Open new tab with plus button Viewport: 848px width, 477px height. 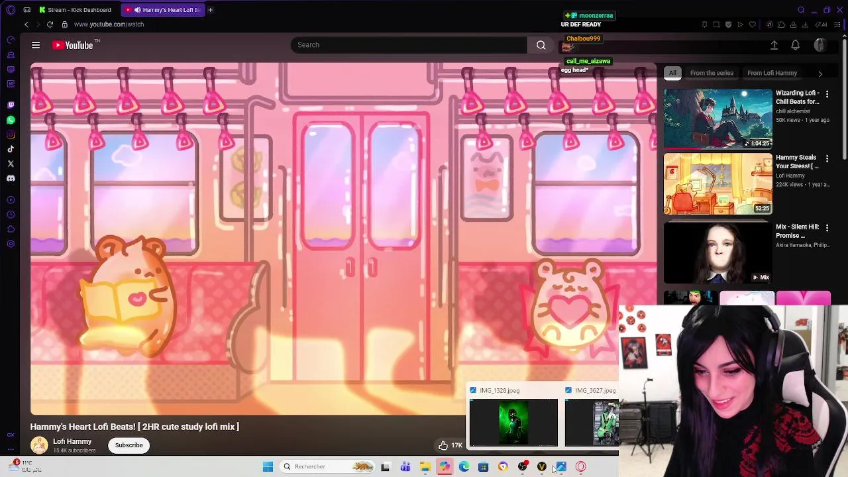point(210,10)
